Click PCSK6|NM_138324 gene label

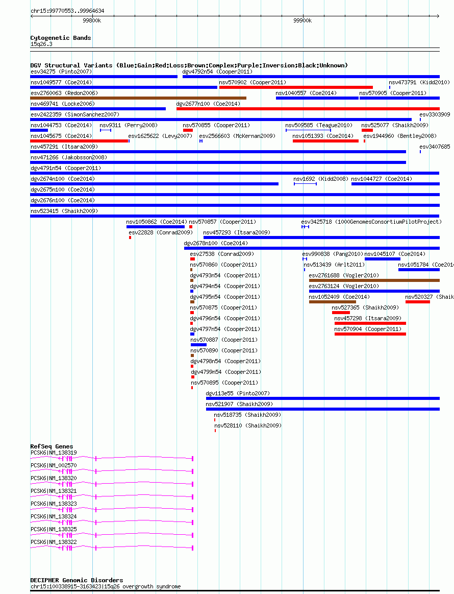pos(54,516)
